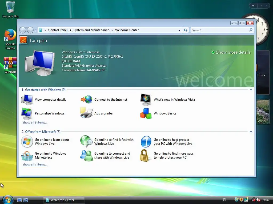Viewport: 273px width, 204px height.
Task: Open Add a printer item
Action: (x=97, y=113)
